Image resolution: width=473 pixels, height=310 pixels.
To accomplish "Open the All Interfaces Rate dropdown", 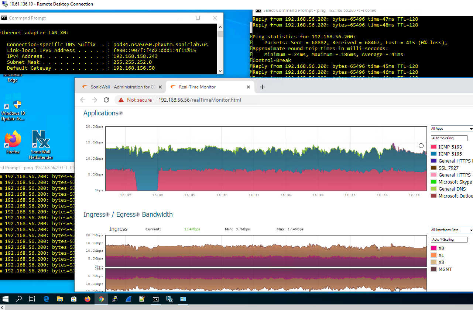I will [x=452, y=230].
